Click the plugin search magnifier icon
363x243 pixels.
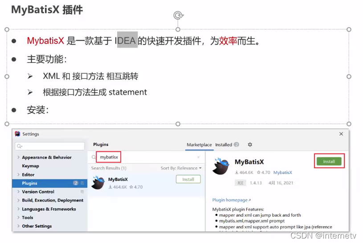(94, 157)
